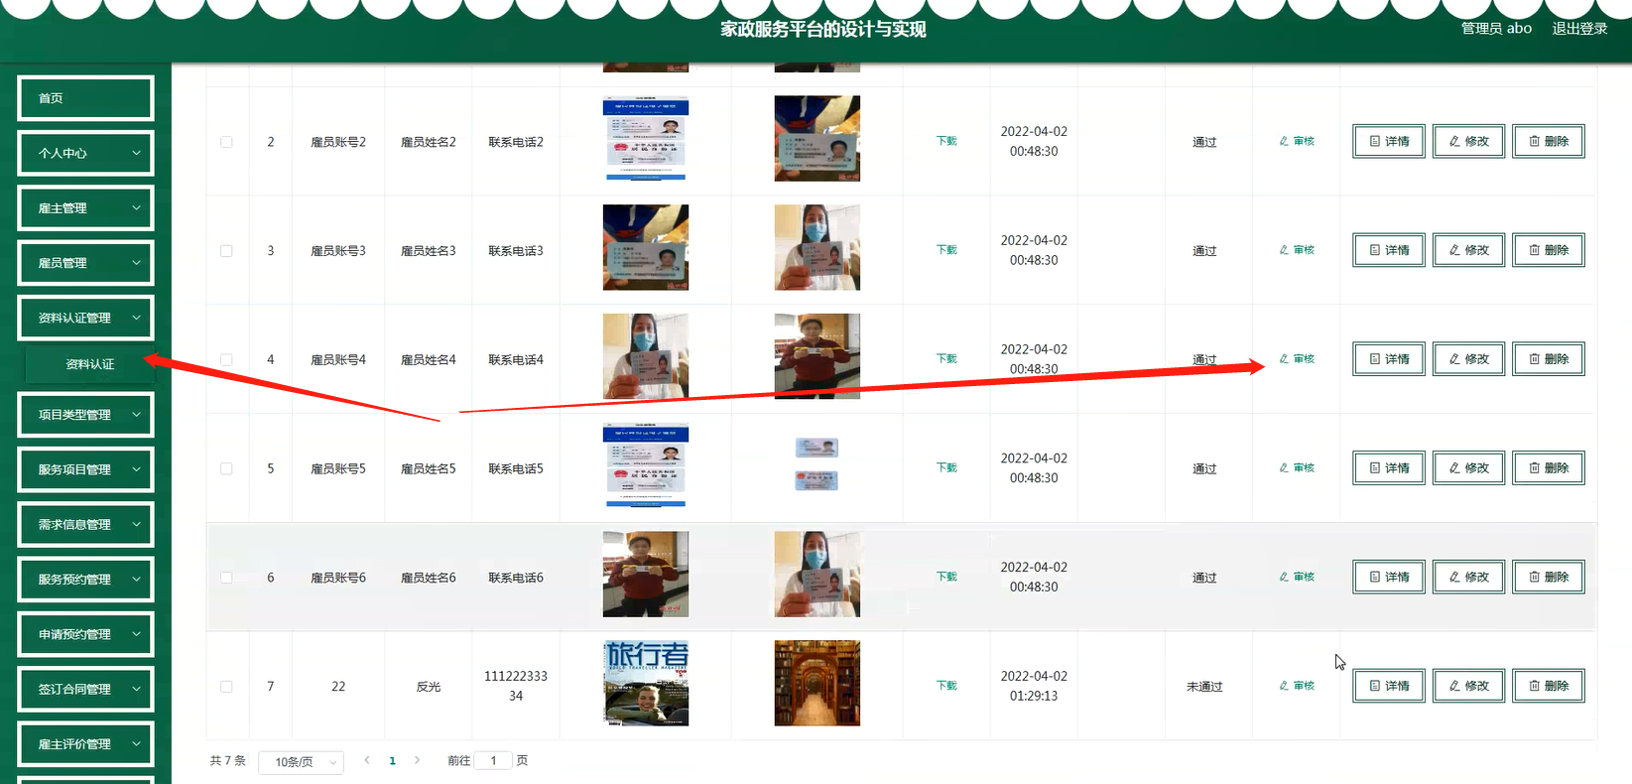
Task: Click 修改 pencil button for row 5
Action: (x=1468, y=468)
